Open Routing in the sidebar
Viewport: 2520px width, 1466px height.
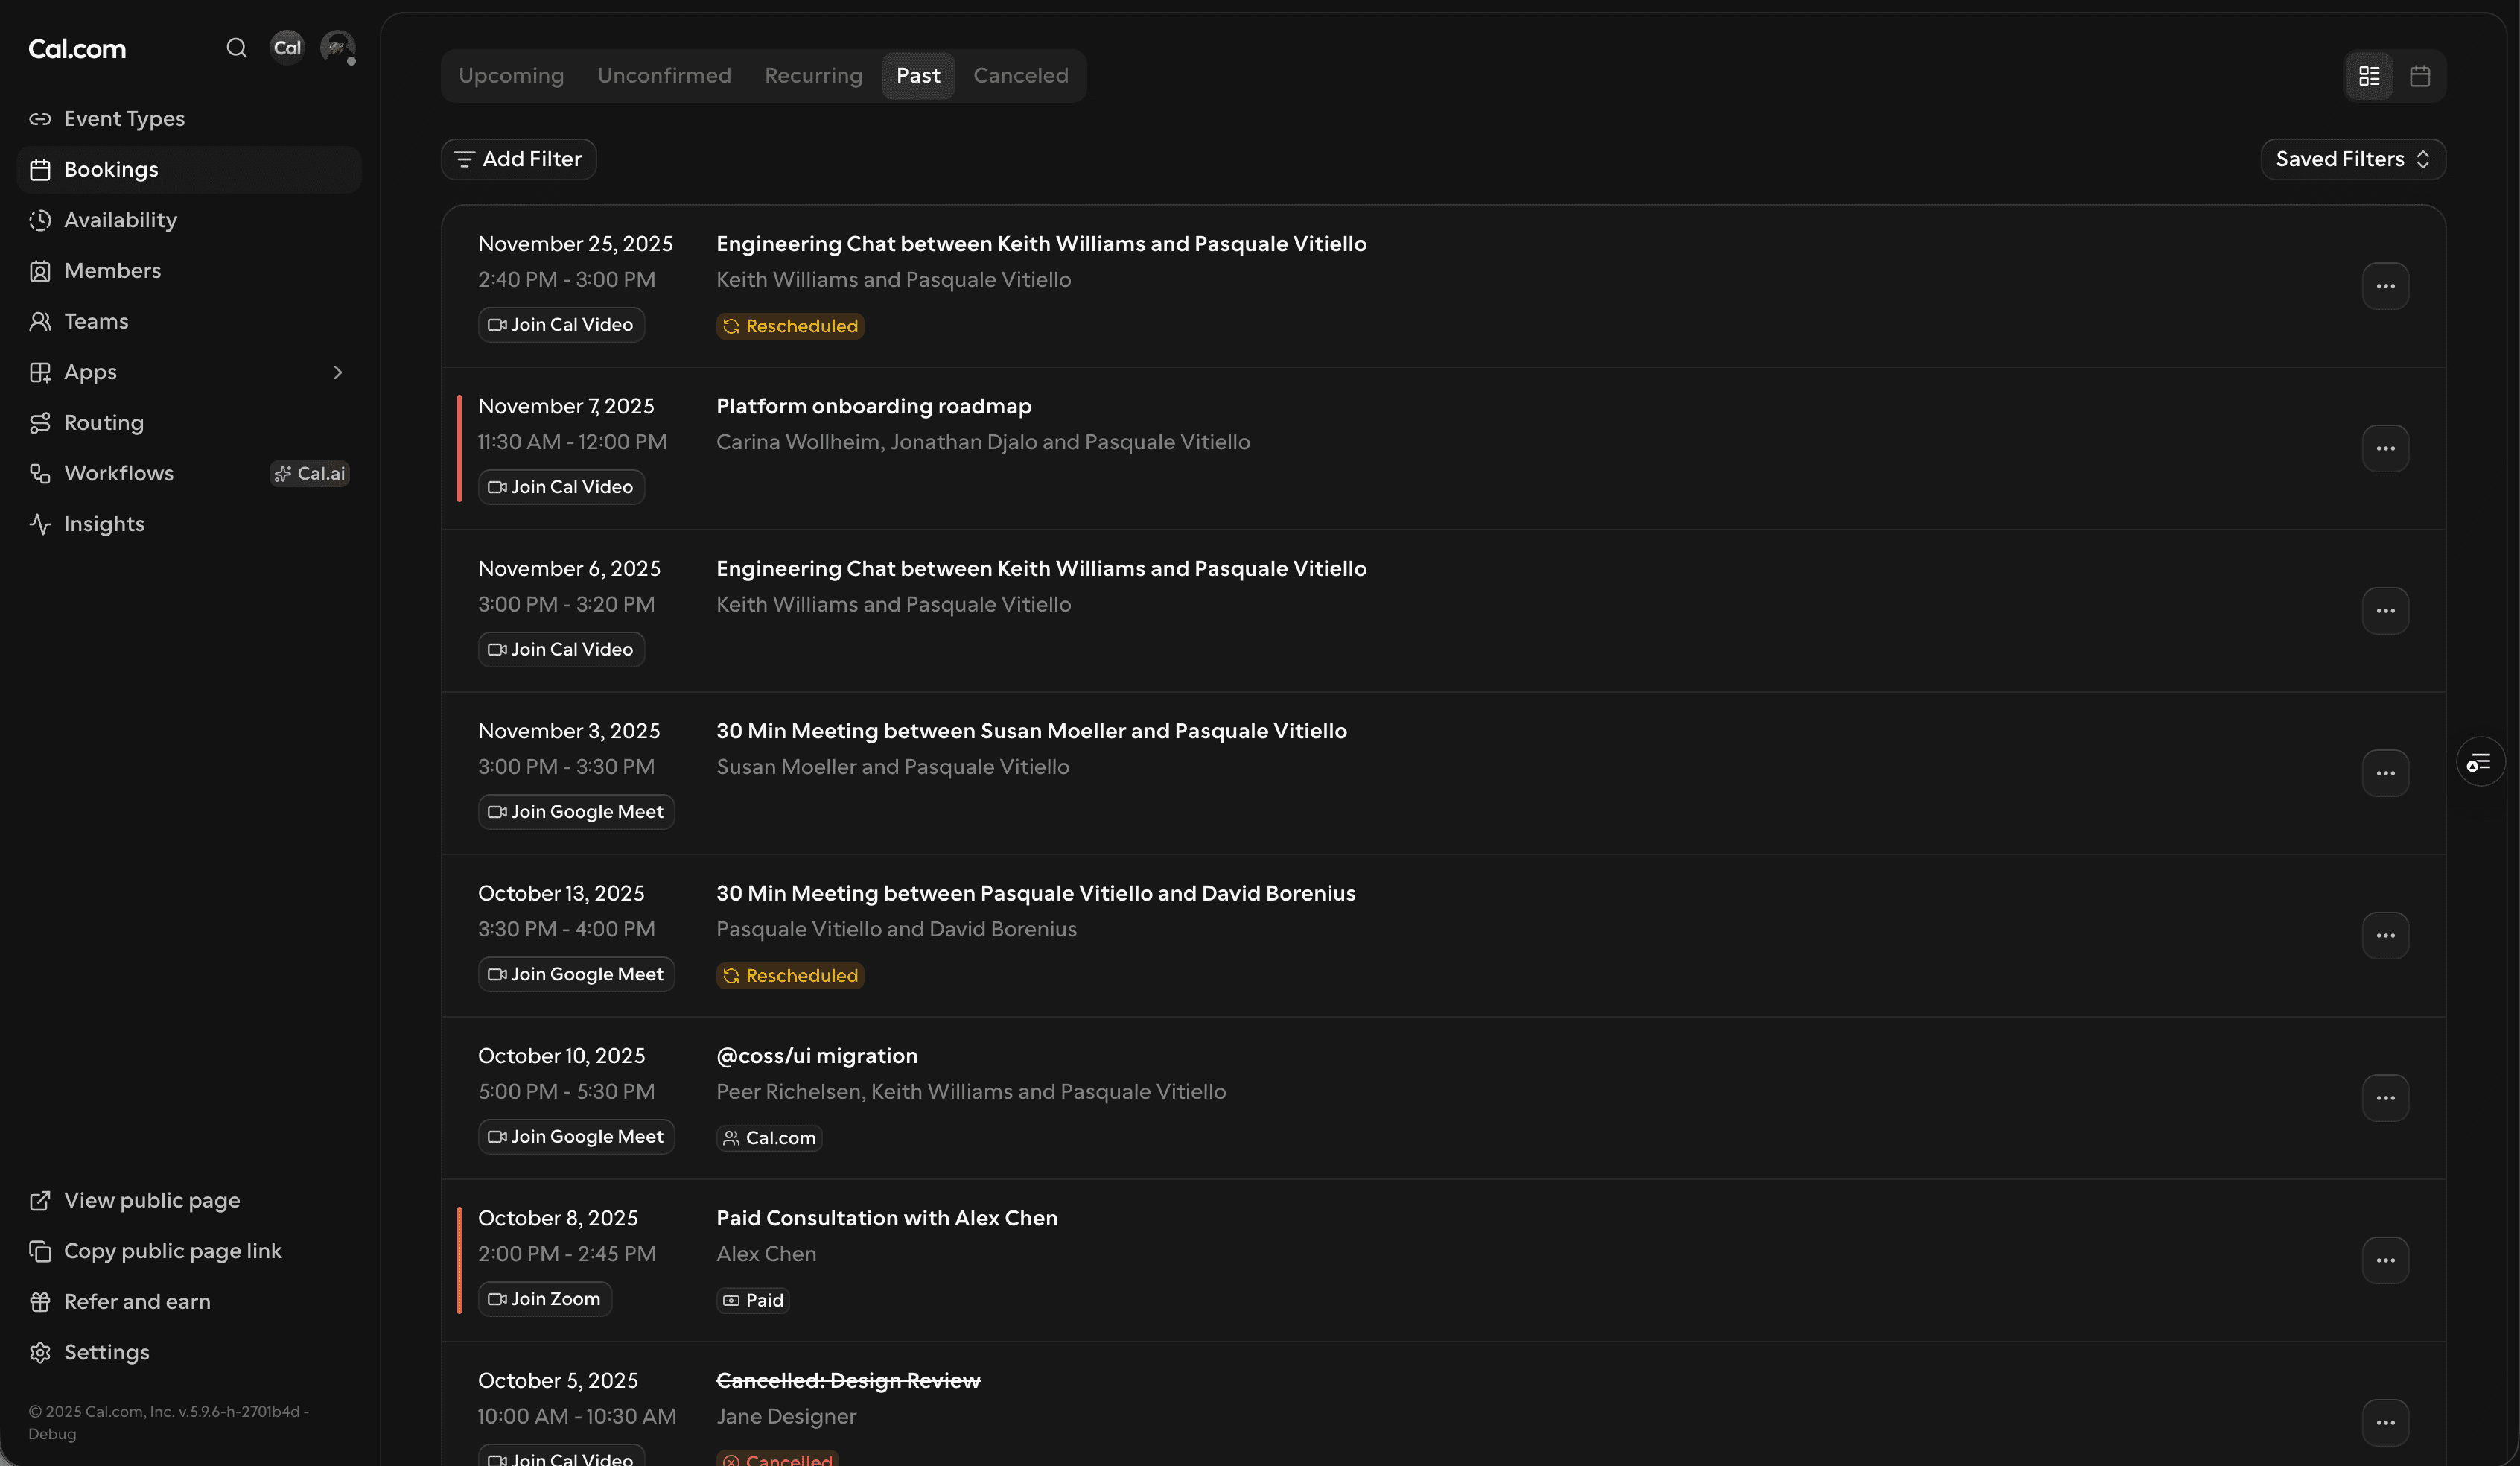[104, 423]
